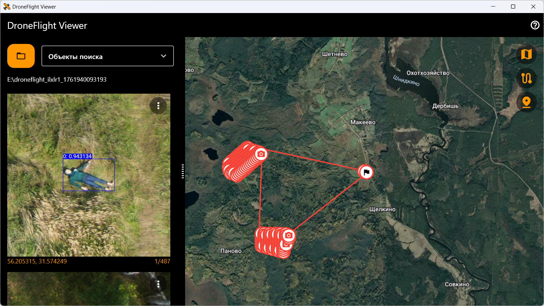Screen dimensions: 544x306
Task: Toggle the flight route path icon
Action: pos(526,78)
